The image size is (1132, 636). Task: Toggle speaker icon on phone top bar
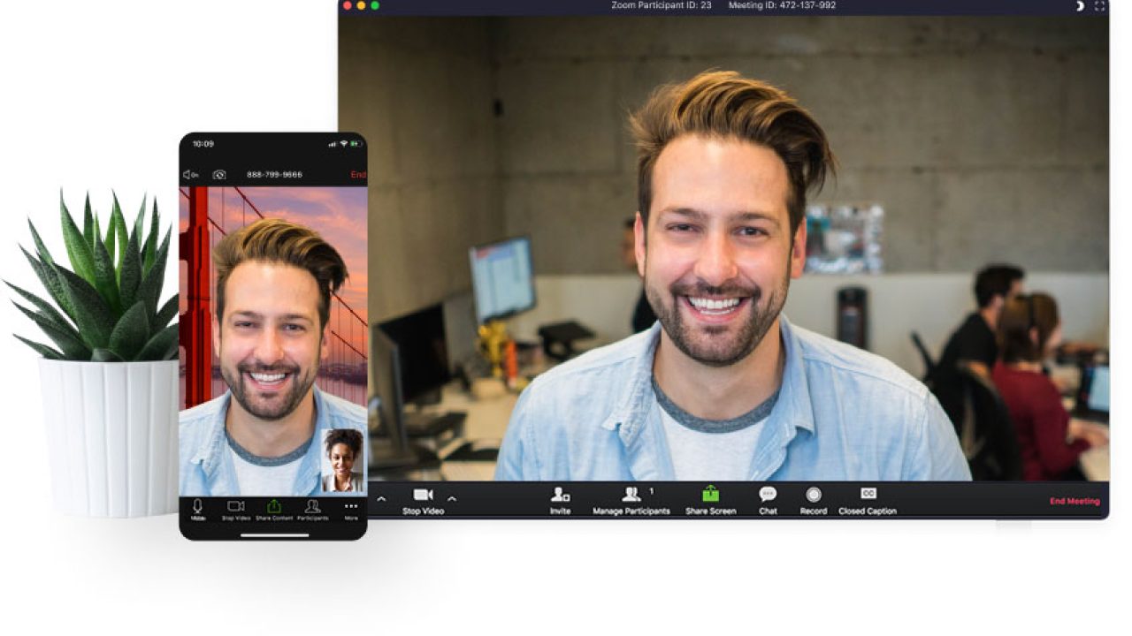click(x=190, y=175)
